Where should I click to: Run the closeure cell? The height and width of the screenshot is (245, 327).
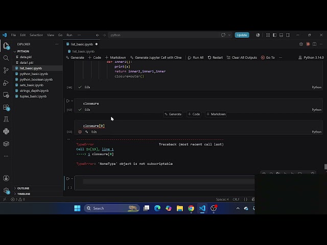68,101
